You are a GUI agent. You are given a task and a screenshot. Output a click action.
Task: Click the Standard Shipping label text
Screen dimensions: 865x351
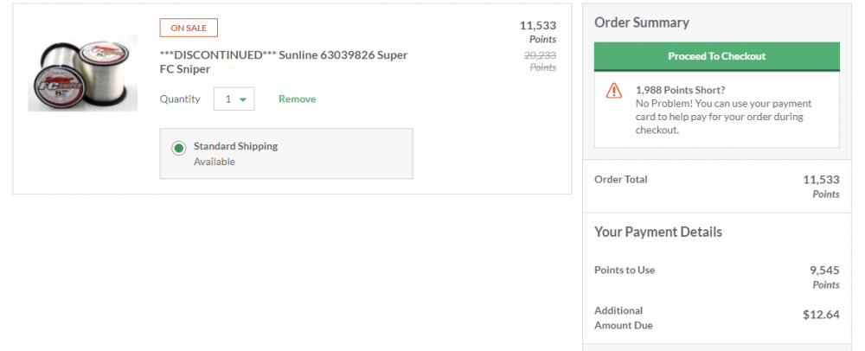(235, 146)
